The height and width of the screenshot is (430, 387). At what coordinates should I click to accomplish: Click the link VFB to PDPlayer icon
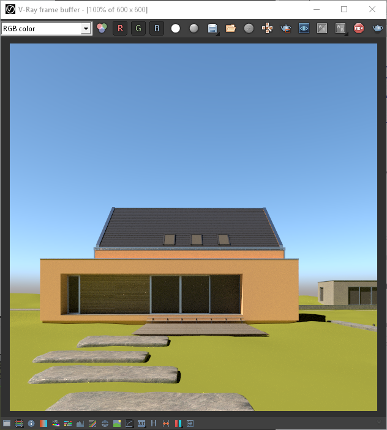coord(304,28)
